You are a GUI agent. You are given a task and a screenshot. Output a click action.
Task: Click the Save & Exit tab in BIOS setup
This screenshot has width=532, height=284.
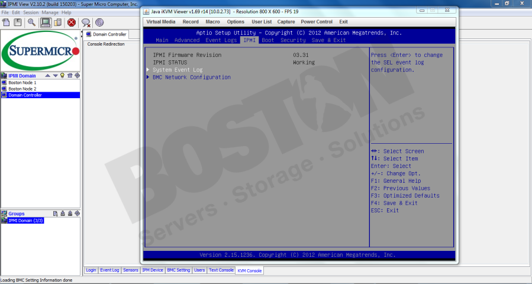coord(328,40)
